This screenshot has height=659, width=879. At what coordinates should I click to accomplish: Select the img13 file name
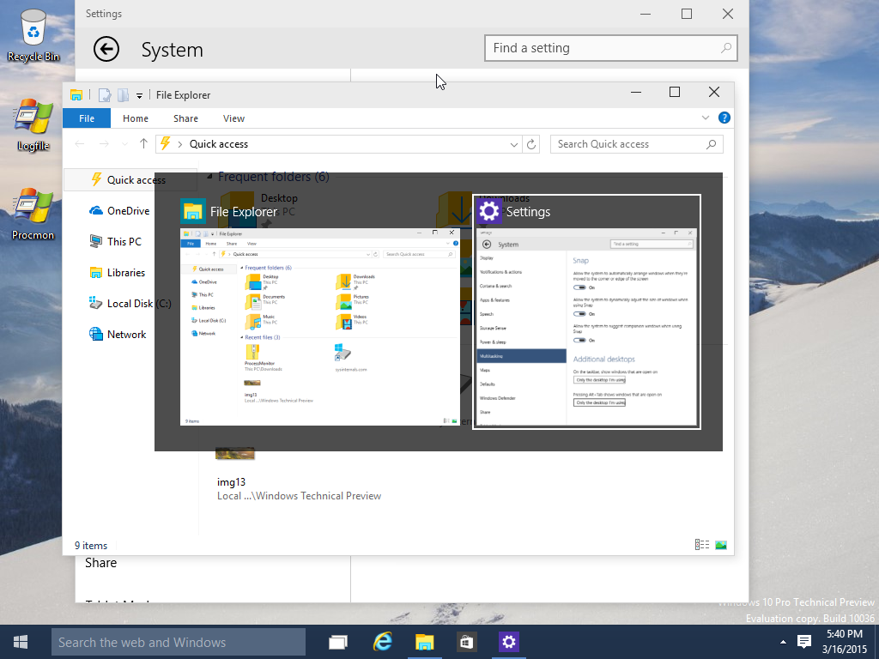point(232,482)
